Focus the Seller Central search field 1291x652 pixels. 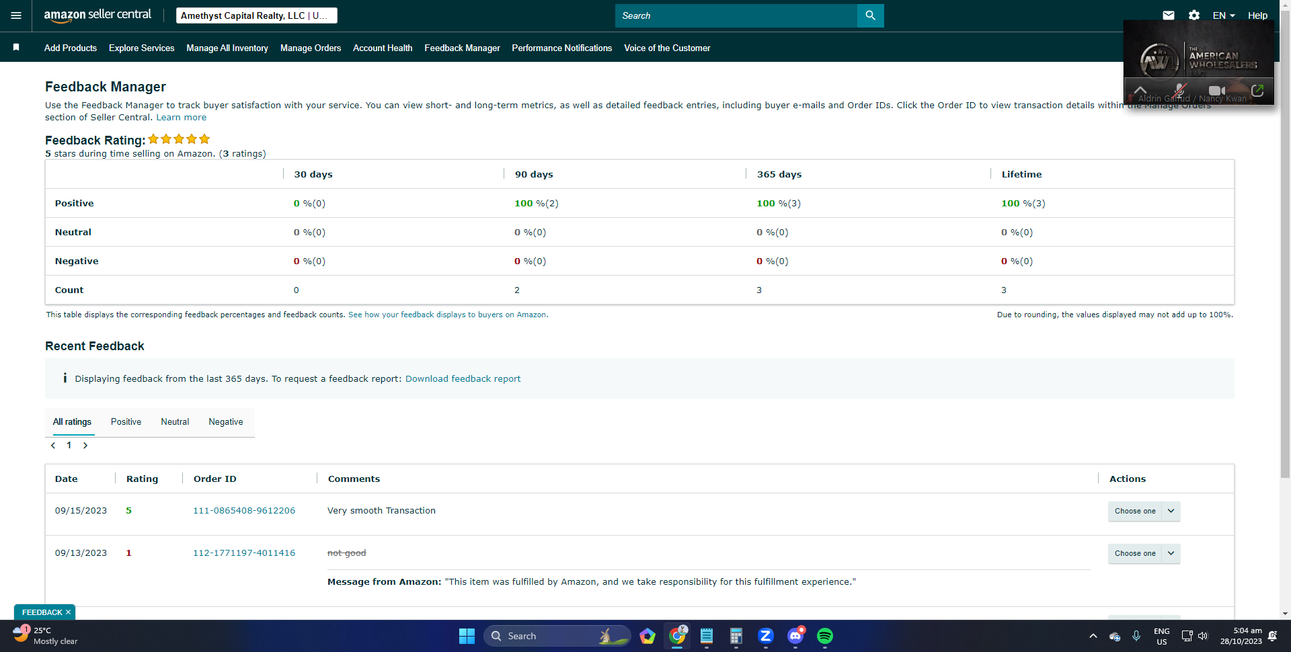(x=736, y=15)
